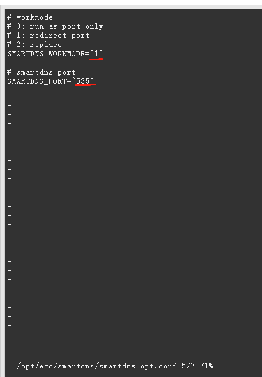The height and width of the screenshot is (377, 262).
Task: Click the dash at start of status line
Action: (x=9, y=366)
